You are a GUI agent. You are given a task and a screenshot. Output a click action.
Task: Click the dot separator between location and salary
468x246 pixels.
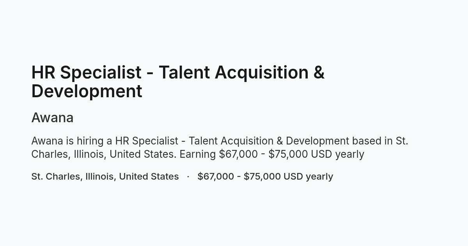click(188, 176)
